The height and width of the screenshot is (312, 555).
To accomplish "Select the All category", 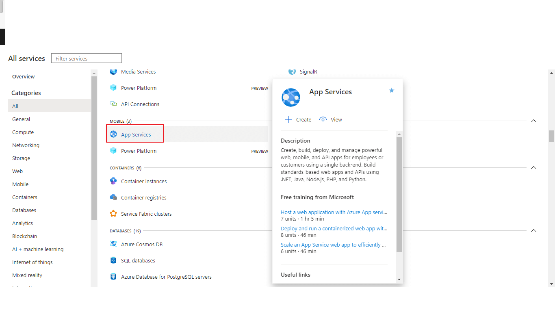I will [49, 106].
